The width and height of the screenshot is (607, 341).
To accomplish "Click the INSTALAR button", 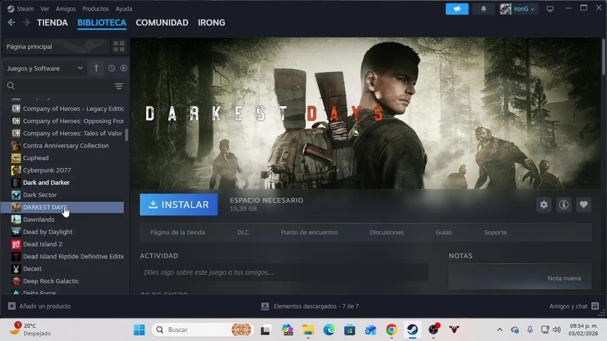I will click(179, 205).
